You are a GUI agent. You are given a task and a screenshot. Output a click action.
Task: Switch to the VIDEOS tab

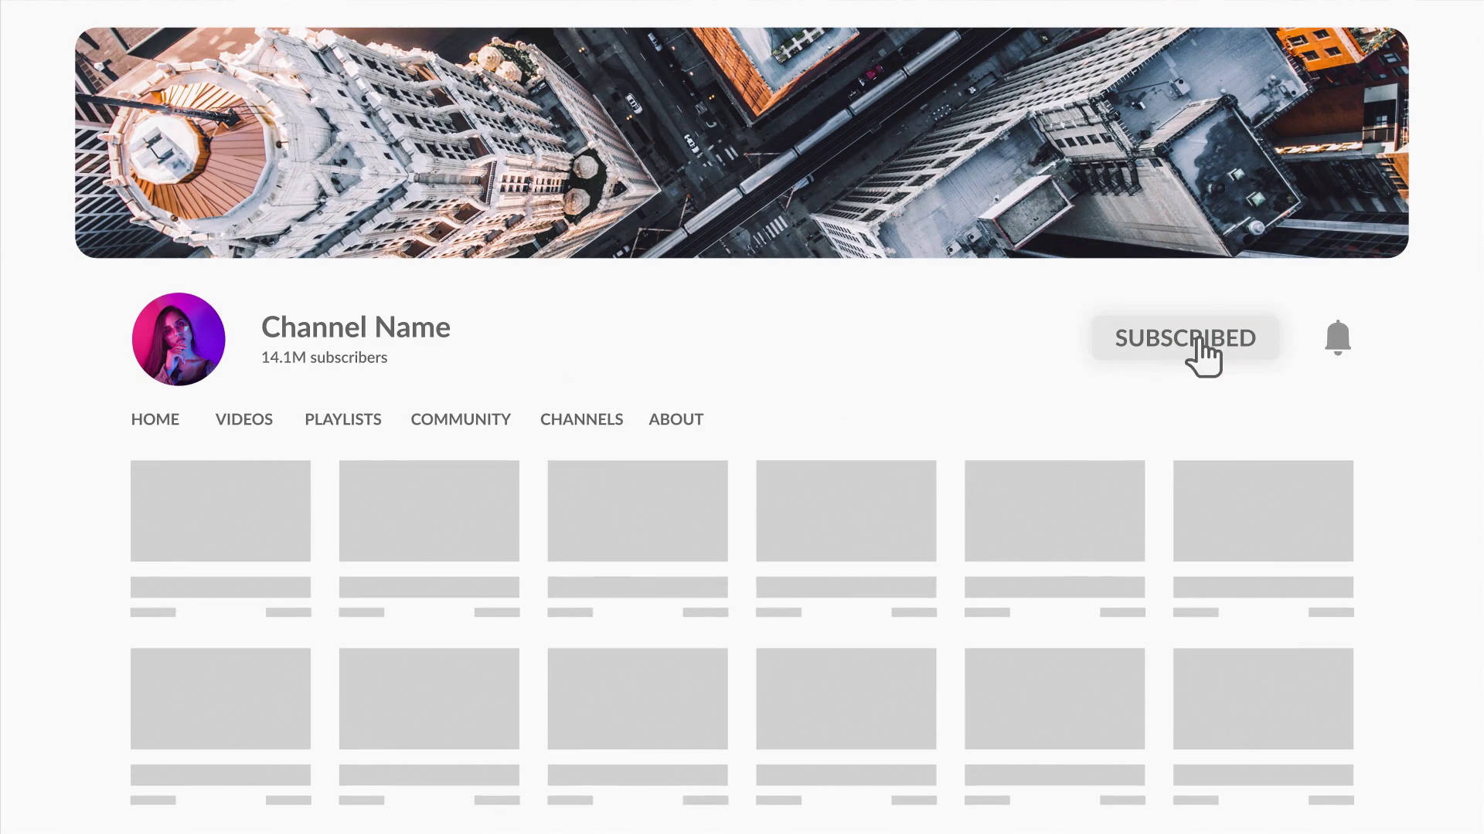(x=243, y=419)
